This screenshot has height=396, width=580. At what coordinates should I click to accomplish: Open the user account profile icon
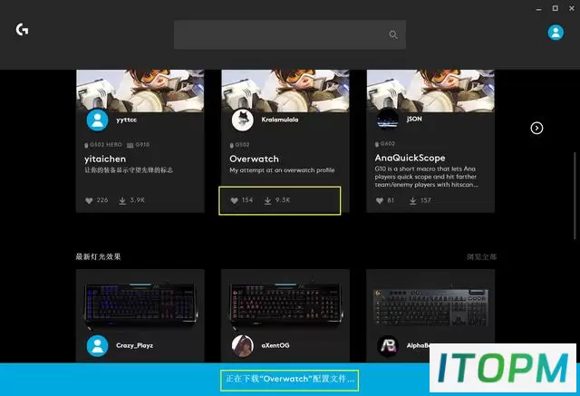coord(556,33)
